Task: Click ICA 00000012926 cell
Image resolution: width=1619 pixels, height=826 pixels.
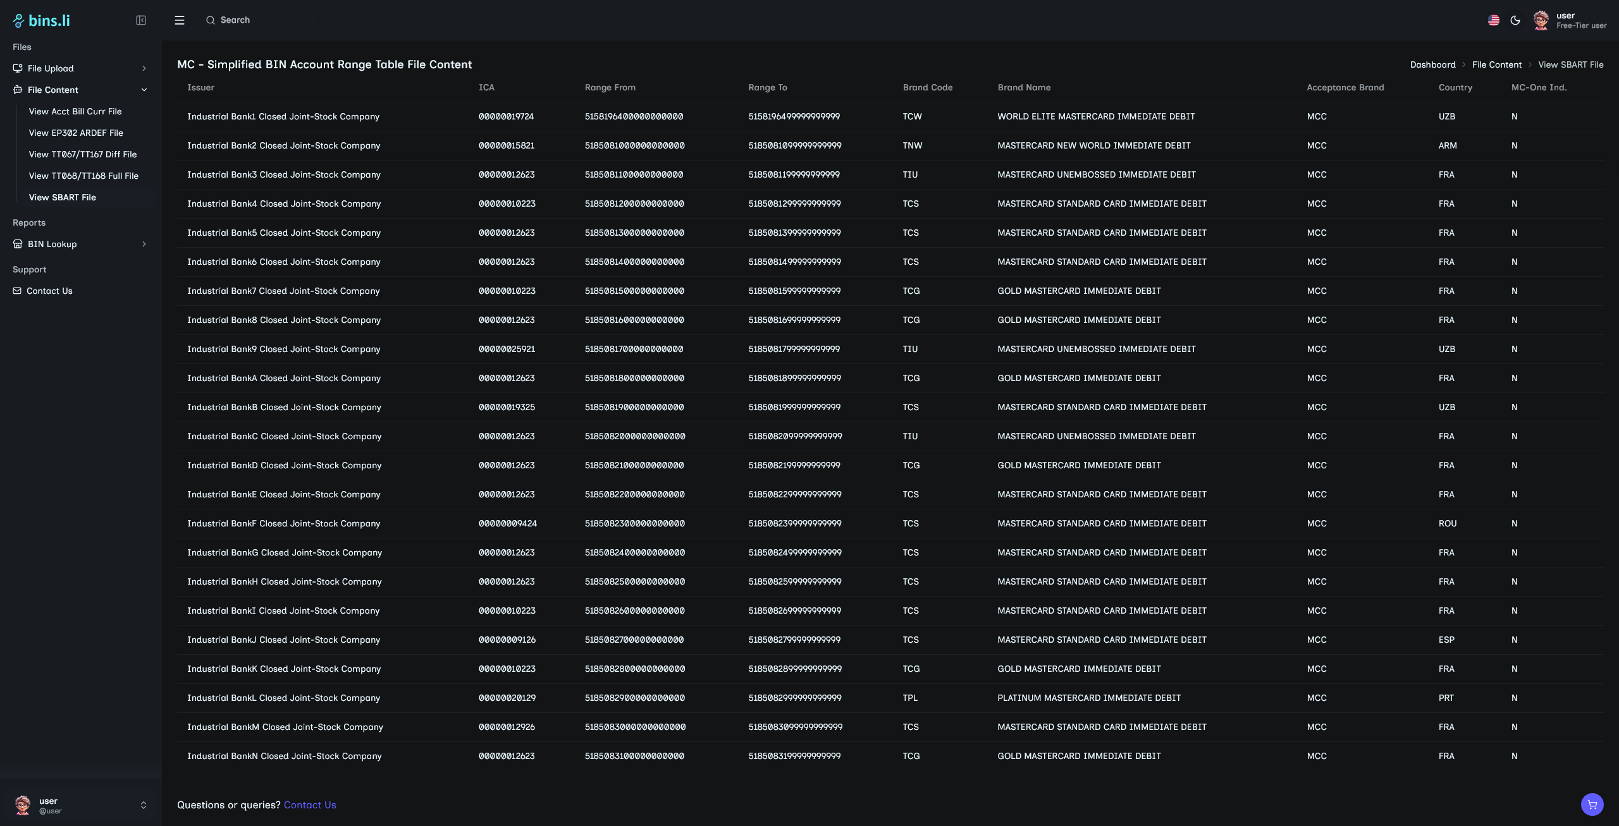Action: [x=507, y=727]
